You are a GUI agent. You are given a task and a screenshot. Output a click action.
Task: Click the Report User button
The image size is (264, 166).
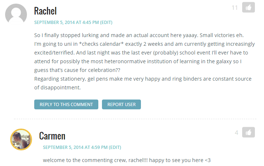click(121, 104)
